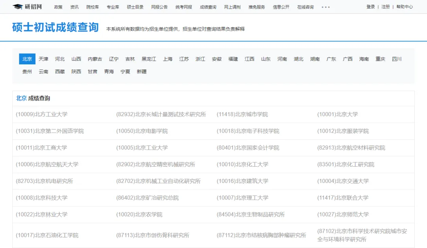
Task: Open (11418)北京城市学院 link
Action: point(242,114)
